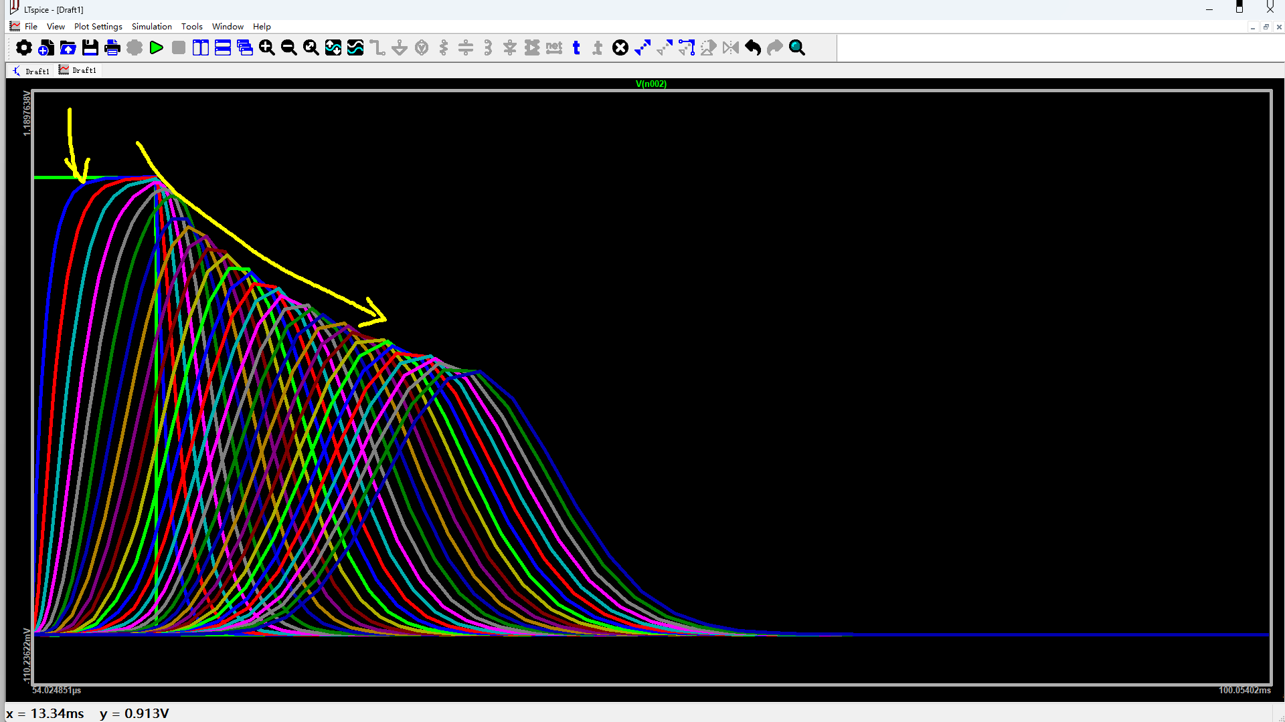Click the Print icon in toolbar
Viewport: 1285px width, 722px height.
(x=112, y=47)
